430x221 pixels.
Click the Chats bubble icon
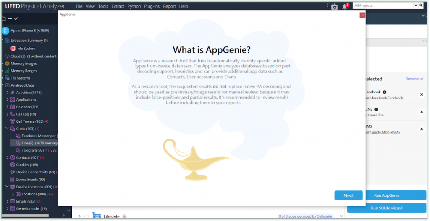pyautogui.click(x=13, y=128)
